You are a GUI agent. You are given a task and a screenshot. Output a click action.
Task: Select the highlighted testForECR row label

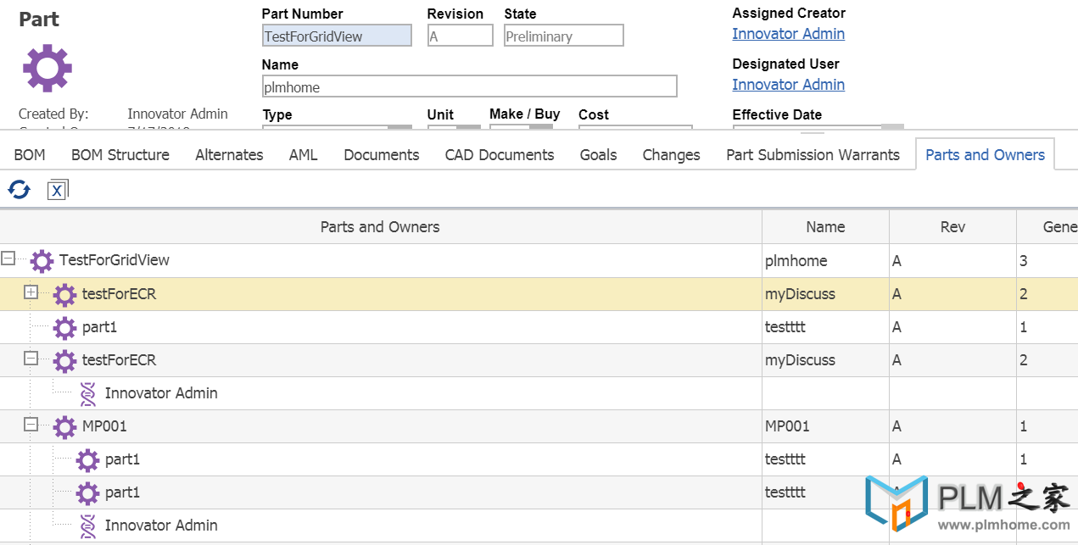[x=119, y=294]
